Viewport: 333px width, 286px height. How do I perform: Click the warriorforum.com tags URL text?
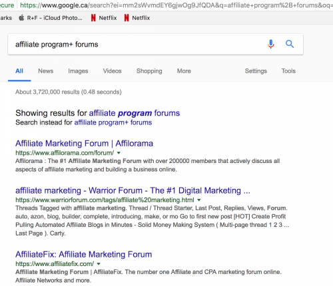click(105, 200)
